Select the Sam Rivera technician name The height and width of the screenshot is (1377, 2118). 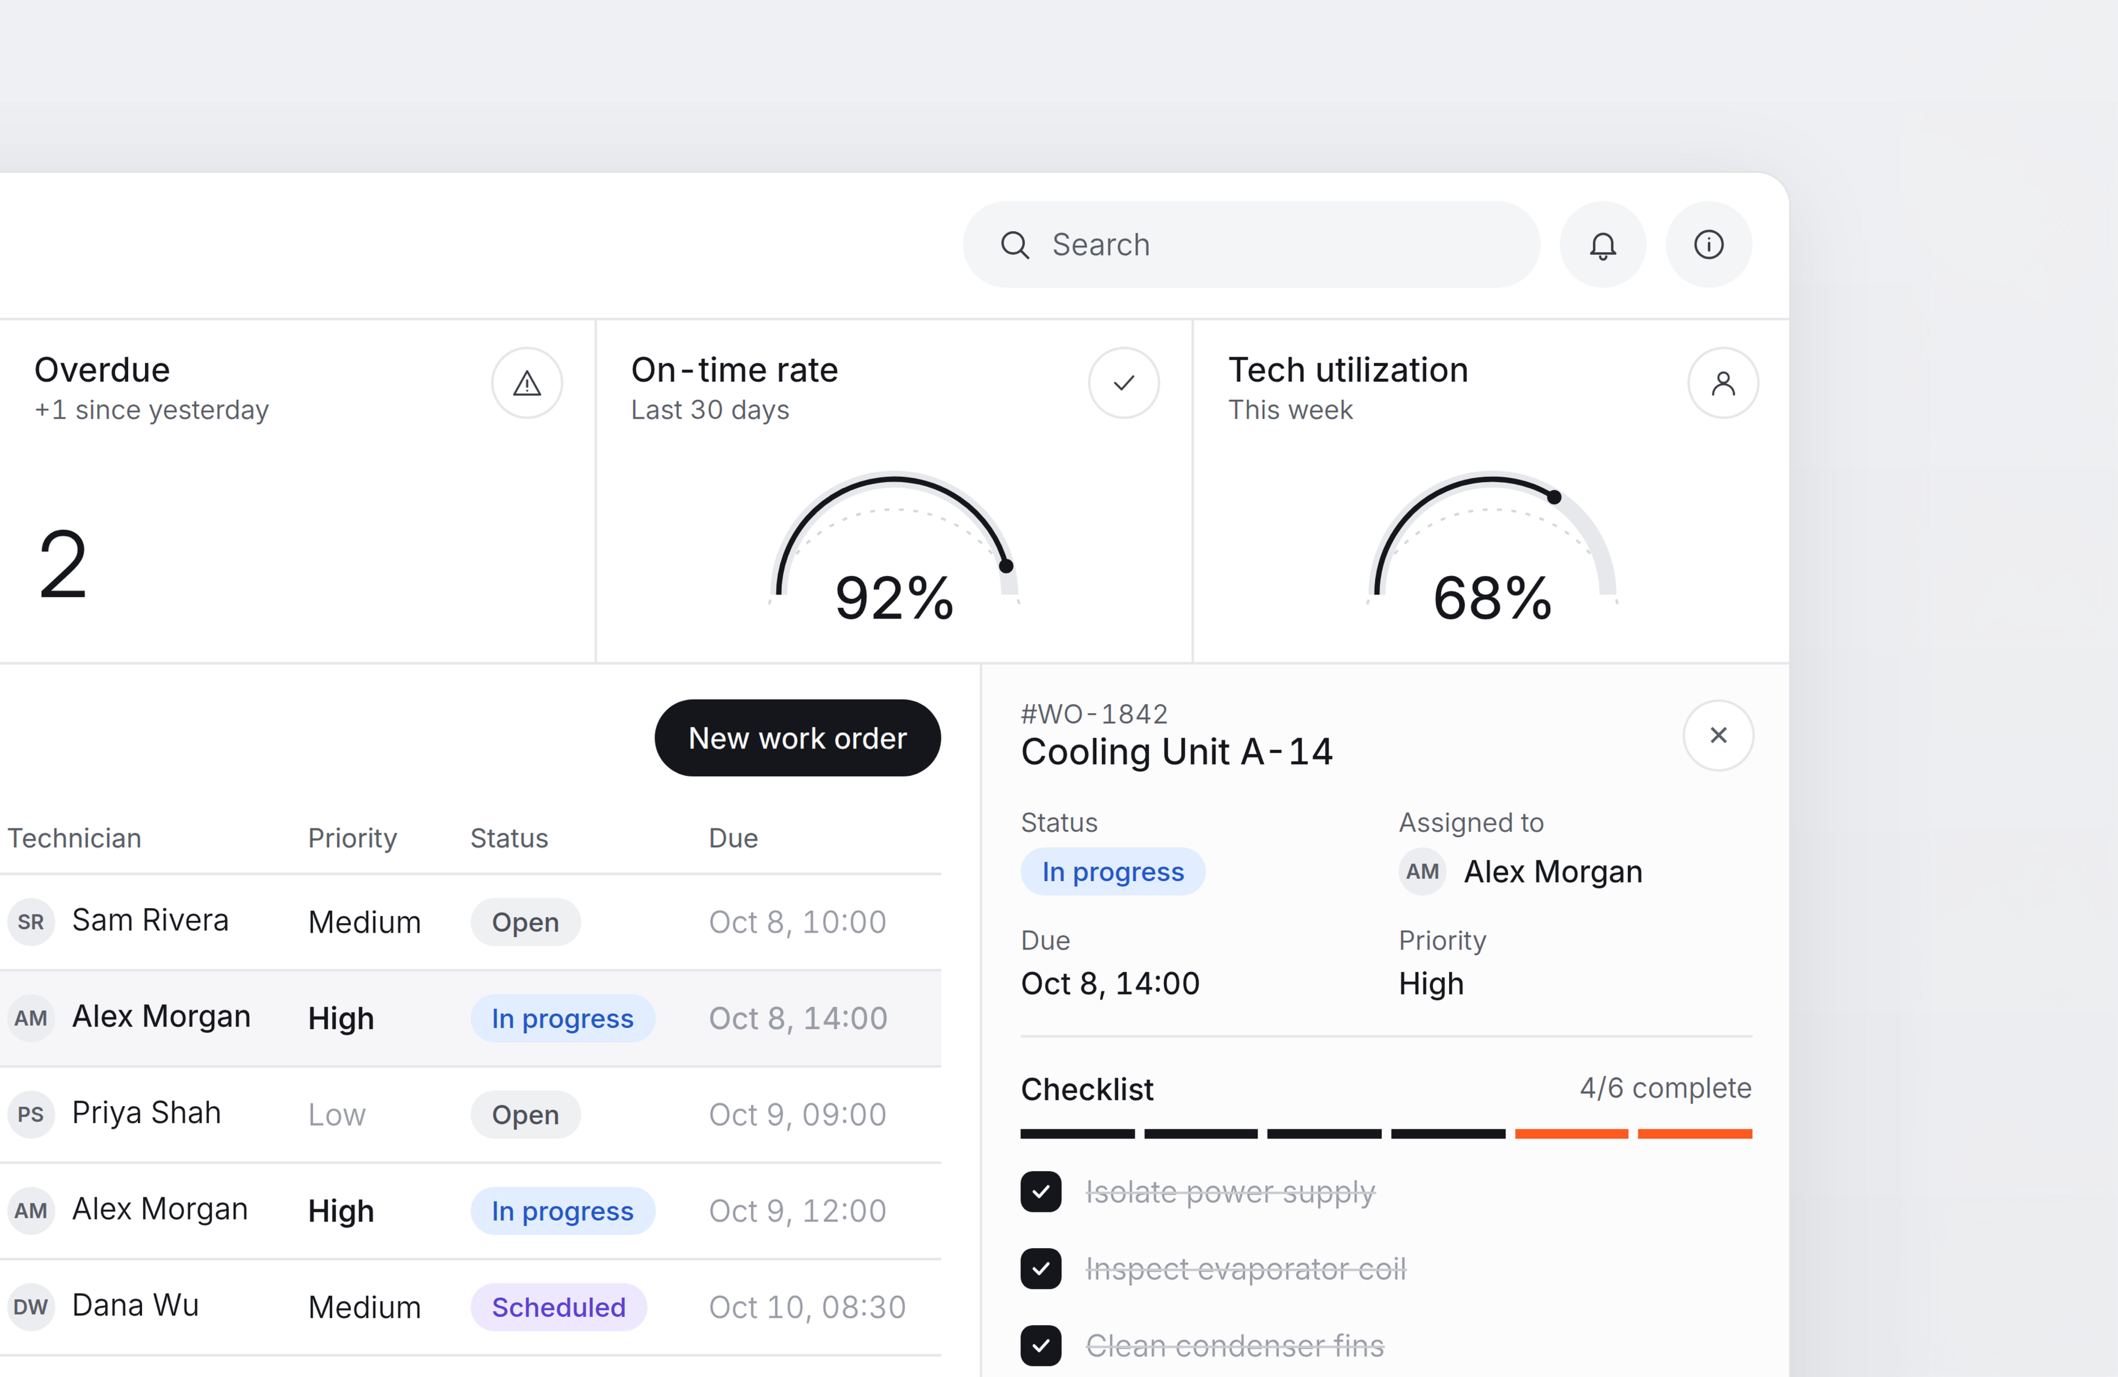click(x=150, y=920)
